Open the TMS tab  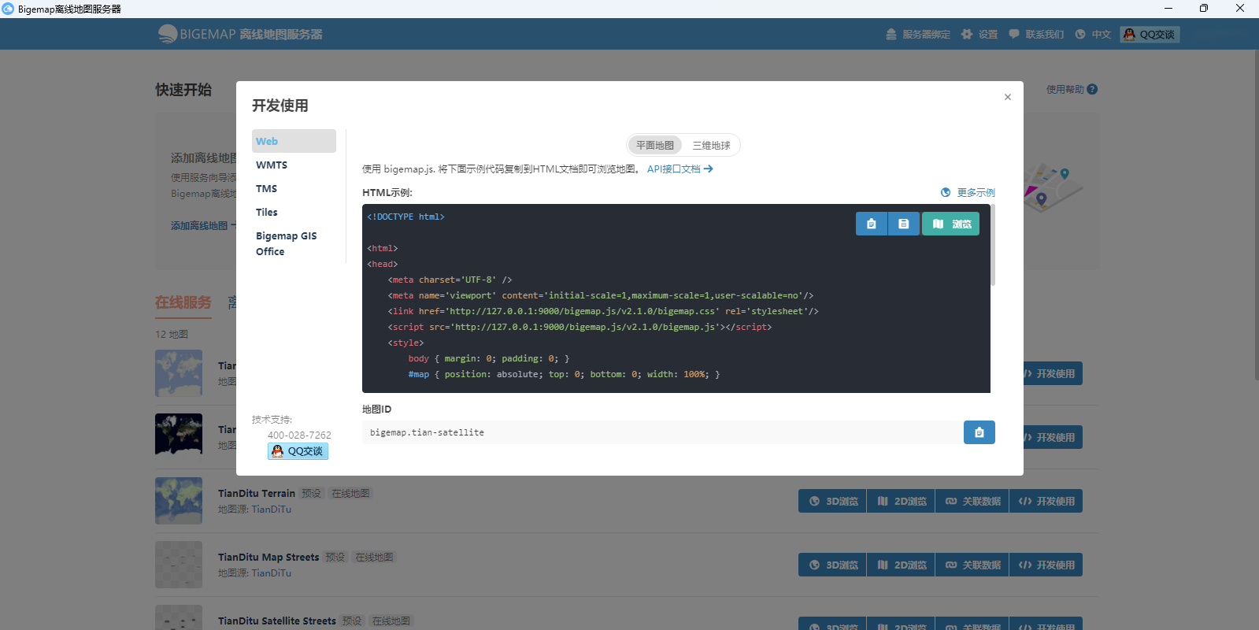click(267, 188)
